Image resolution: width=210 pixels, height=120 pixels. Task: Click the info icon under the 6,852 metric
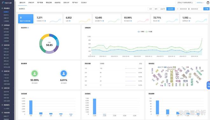pyautogui.click(x=70, y=21)
